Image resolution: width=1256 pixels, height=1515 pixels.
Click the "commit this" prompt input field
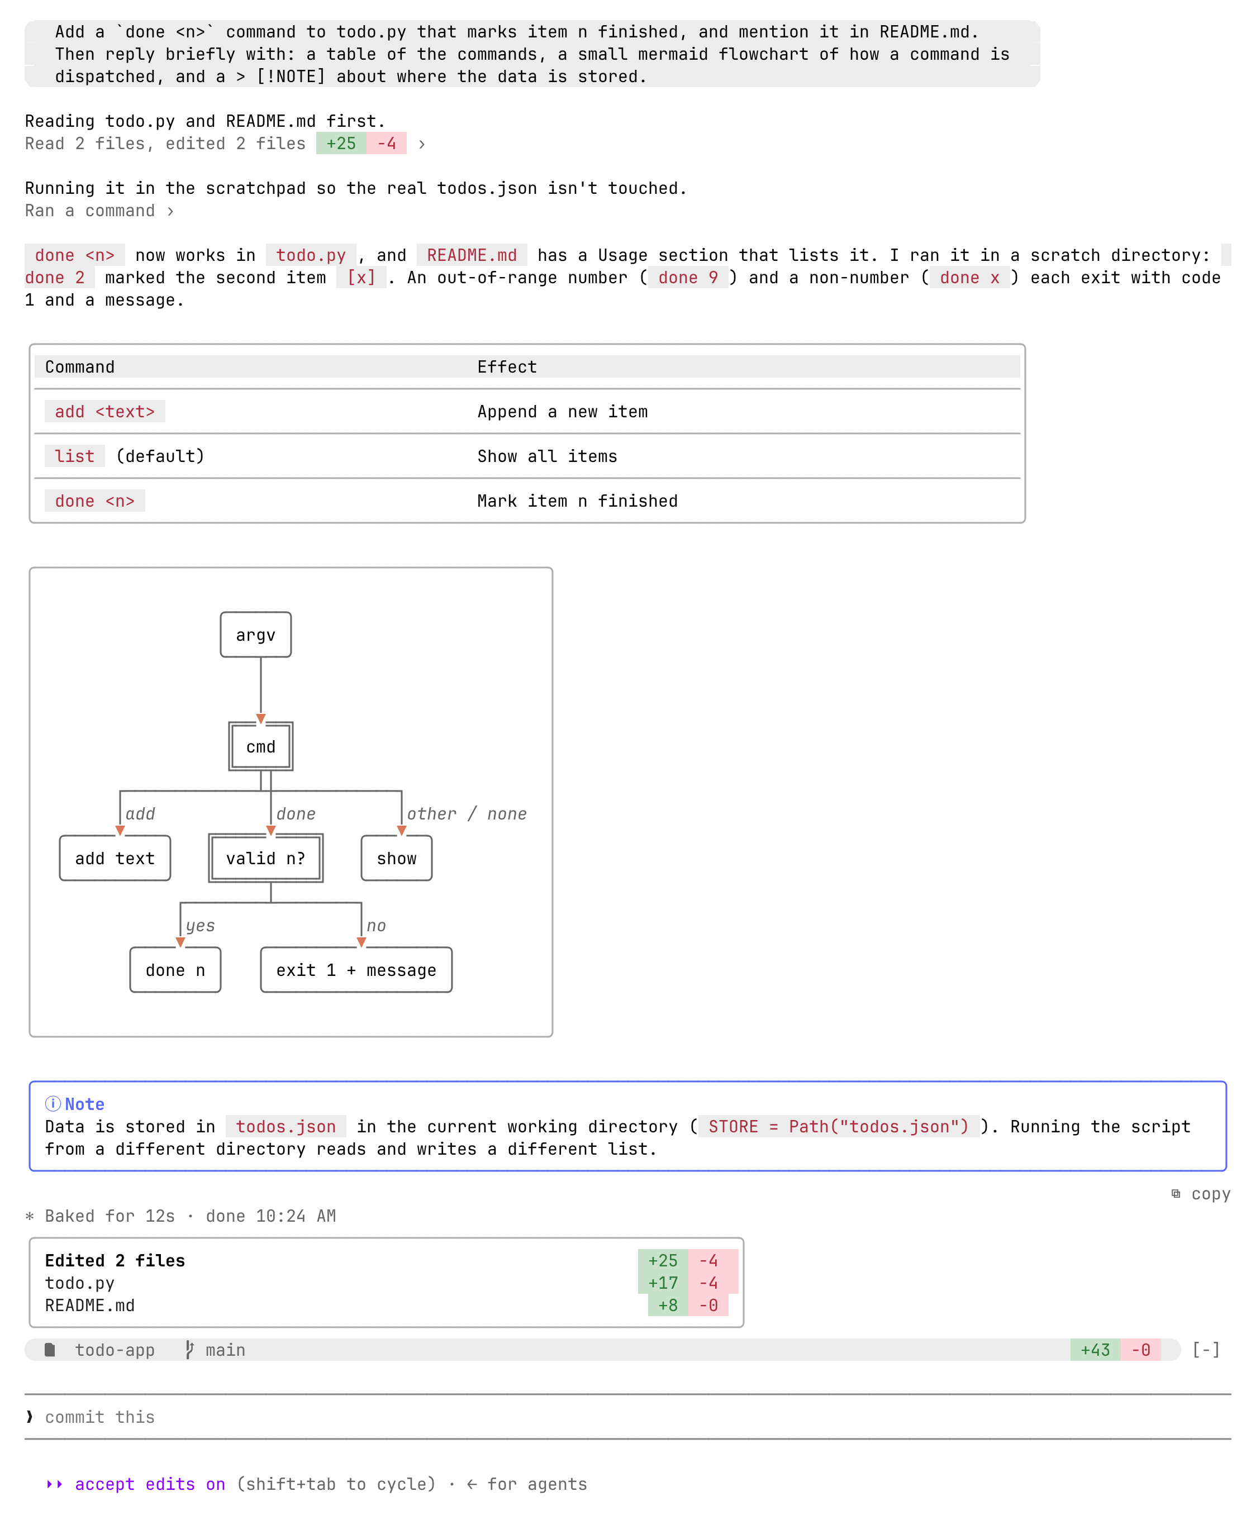coord(627,1417)
